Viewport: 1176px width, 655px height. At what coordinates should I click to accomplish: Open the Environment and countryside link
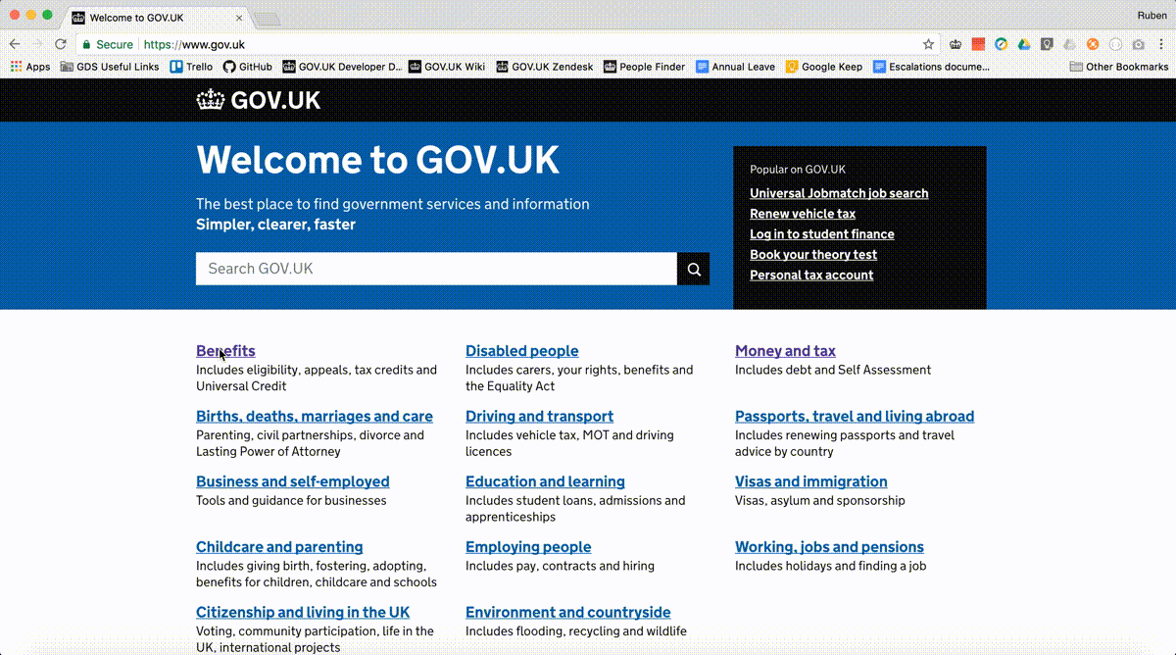coord(568,613)
